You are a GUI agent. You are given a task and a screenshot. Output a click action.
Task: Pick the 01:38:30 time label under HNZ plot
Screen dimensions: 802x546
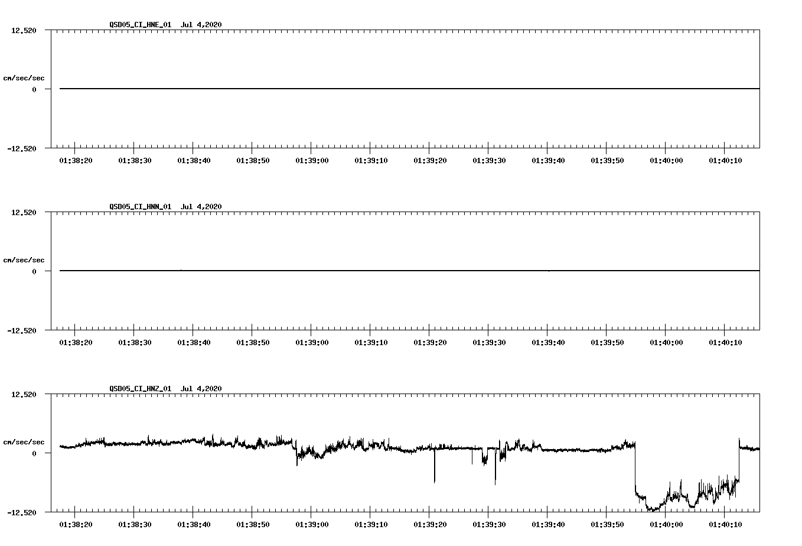[x=135, y=525]
